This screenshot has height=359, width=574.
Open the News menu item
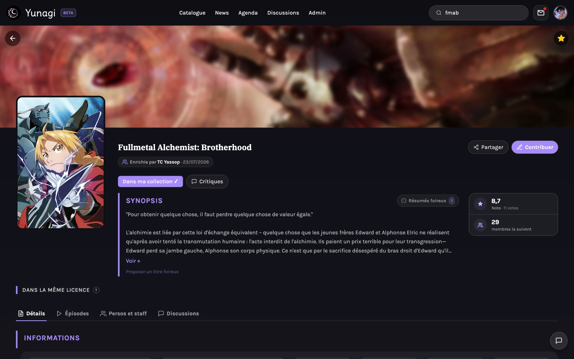click(222, 13)
